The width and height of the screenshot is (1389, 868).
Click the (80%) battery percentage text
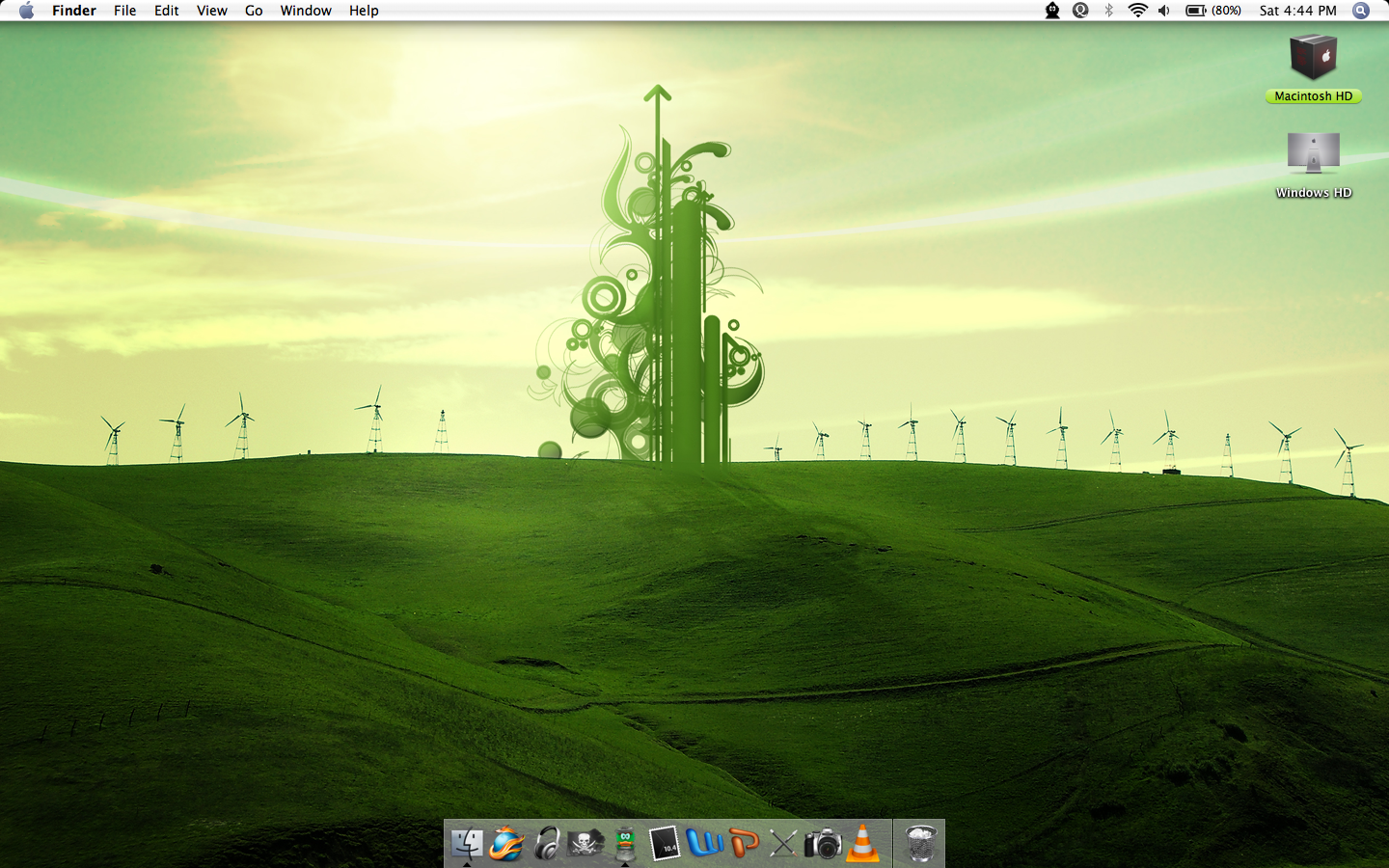pos(1227,11)
